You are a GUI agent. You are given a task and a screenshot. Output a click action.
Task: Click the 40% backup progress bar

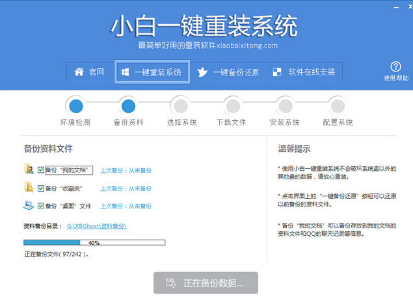coord(94,242)
